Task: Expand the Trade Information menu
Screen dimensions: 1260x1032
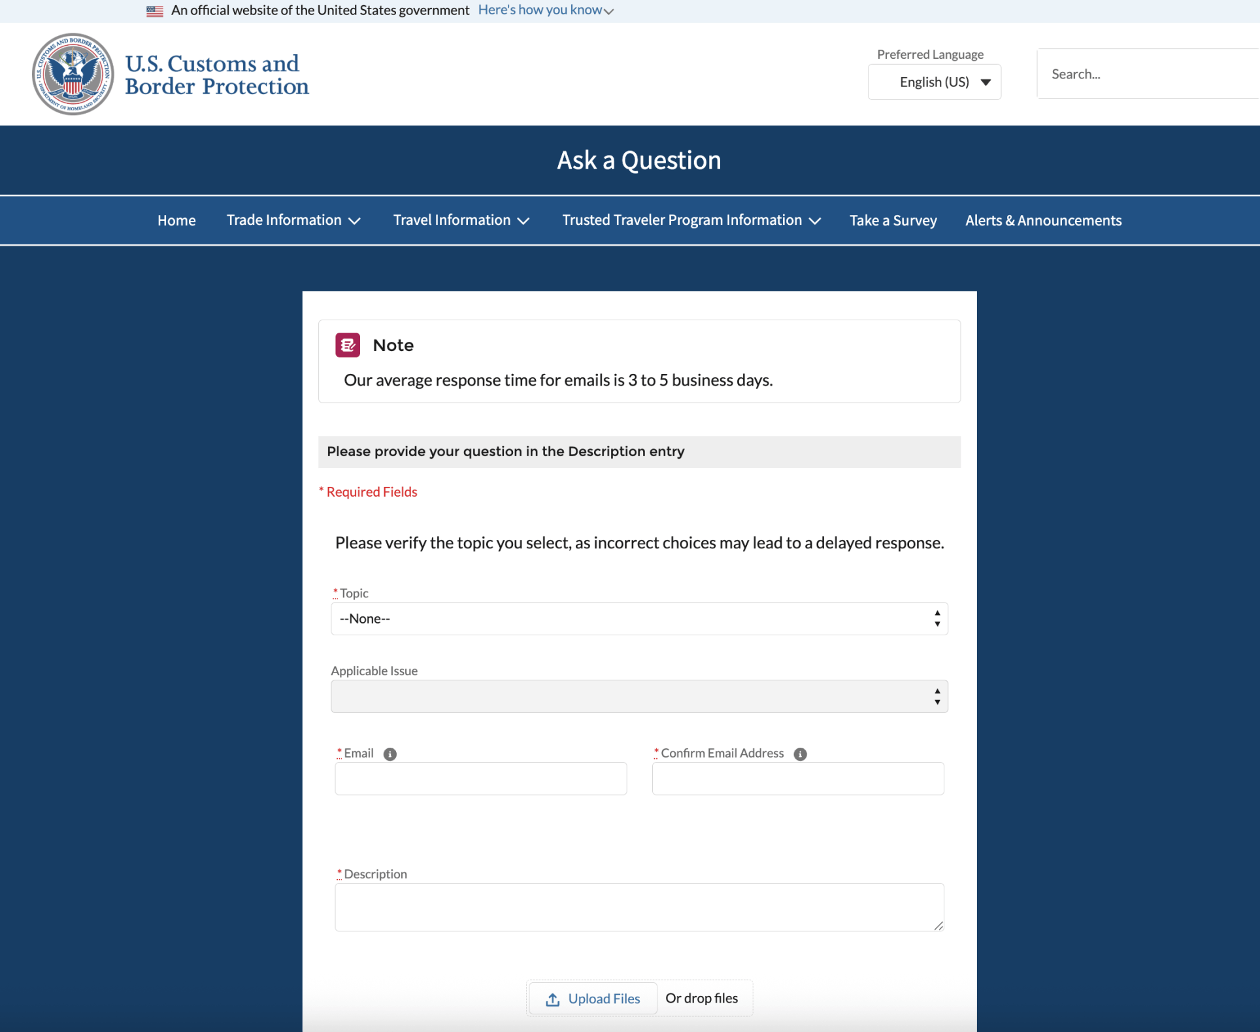Action: click(x=293, y=220)
